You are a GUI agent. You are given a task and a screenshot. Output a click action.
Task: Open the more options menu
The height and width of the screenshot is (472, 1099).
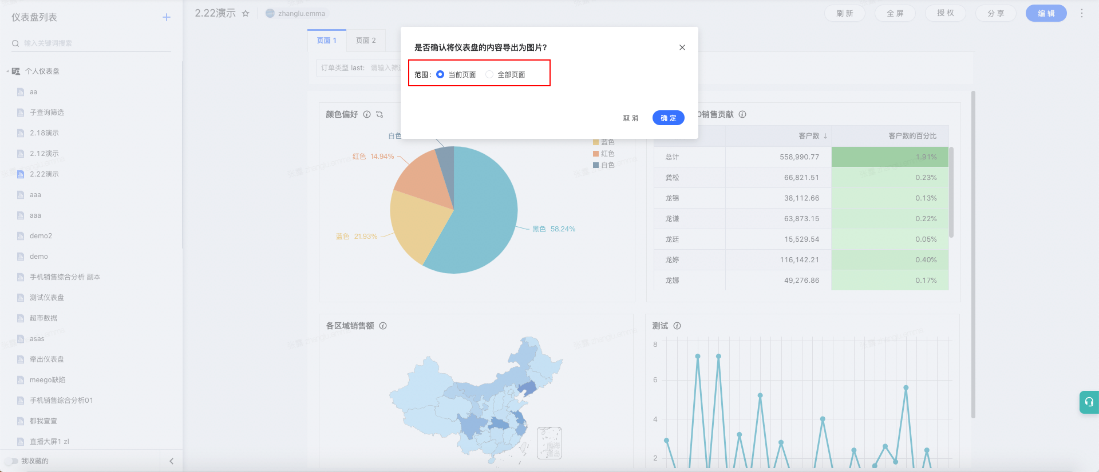[x=1081, y=13]
